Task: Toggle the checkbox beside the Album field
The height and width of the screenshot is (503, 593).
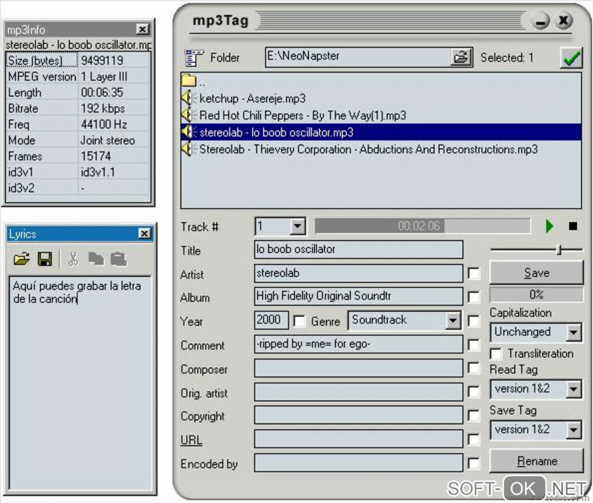Action: pos(473,297)
